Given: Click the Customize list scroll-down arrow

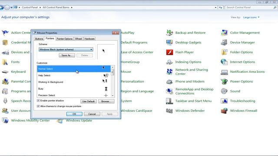Looking at the screenshot, I should click(x=113, y=95).
